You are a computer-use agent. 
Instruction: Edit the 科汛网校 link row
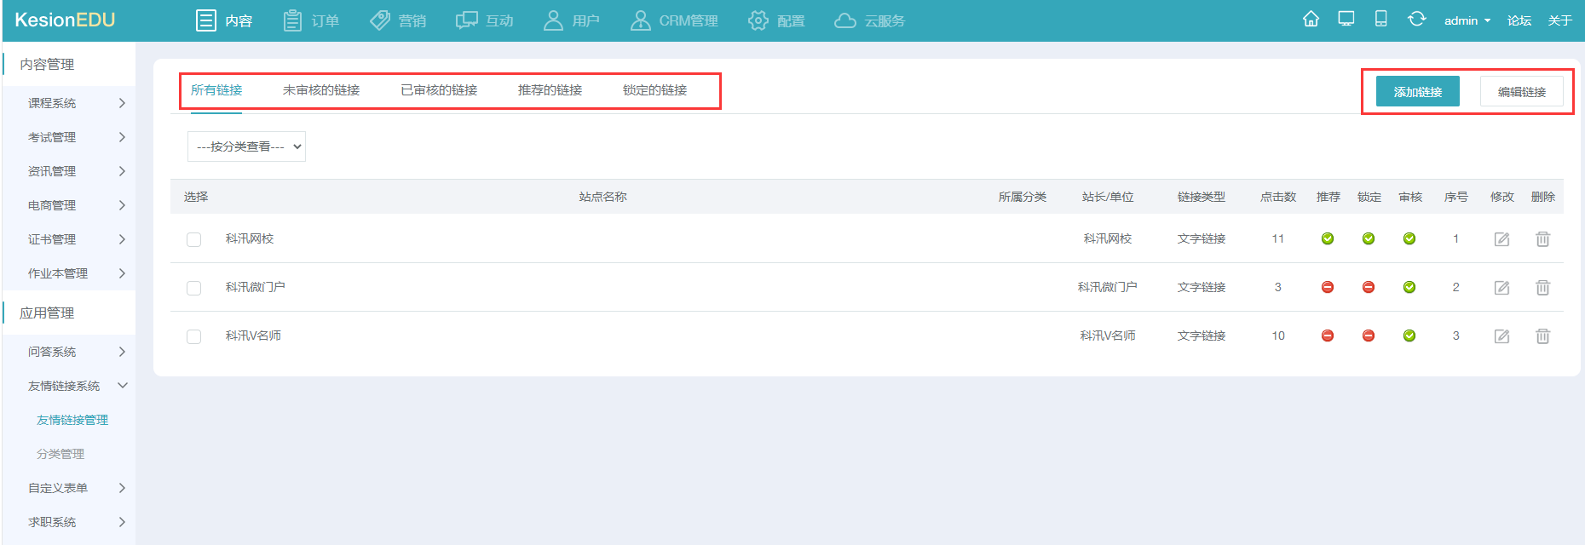(1501, 239)
